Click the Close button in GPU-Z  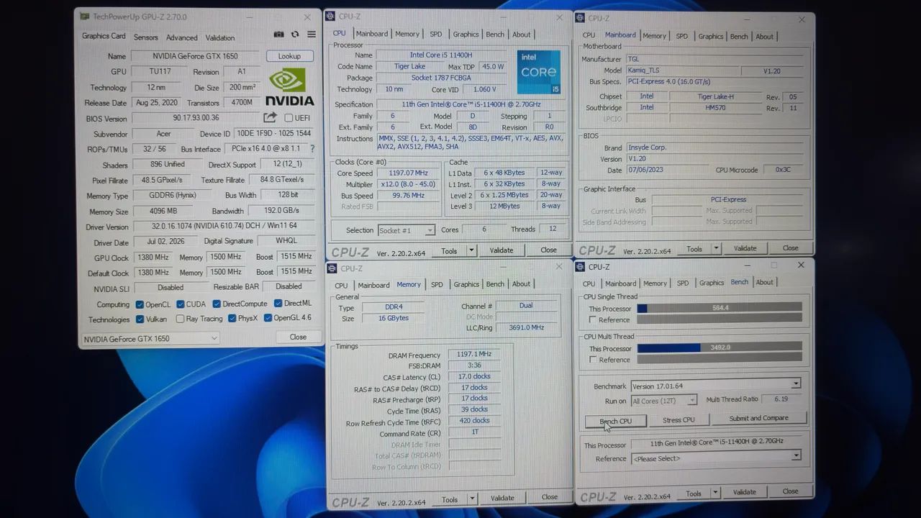(x=298, y=337)
